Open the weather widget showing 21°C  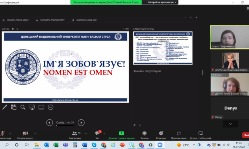click(x=183, y=145)
